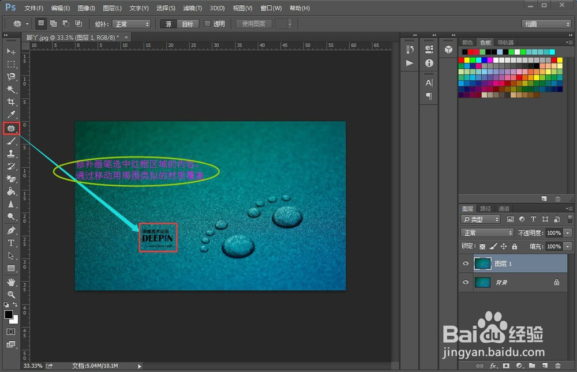This screenshot has height=372, width=577.
Task: Select the Clone Stamp tool
Action: (11, 154)
